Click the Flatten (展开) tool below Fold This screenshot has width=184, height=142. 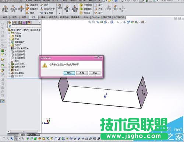(99, 13)
